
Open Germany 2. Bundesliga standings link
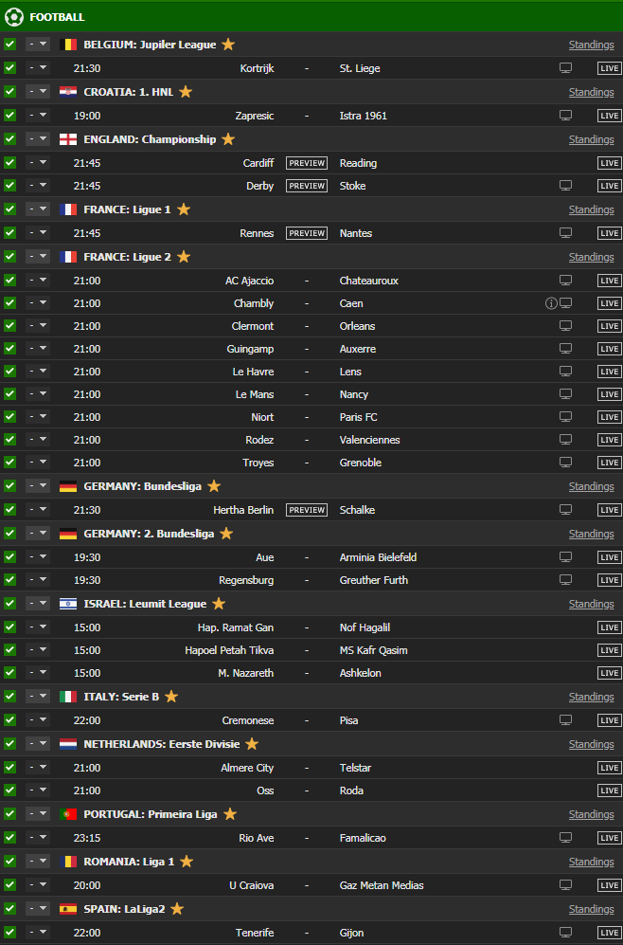(591, 534)
